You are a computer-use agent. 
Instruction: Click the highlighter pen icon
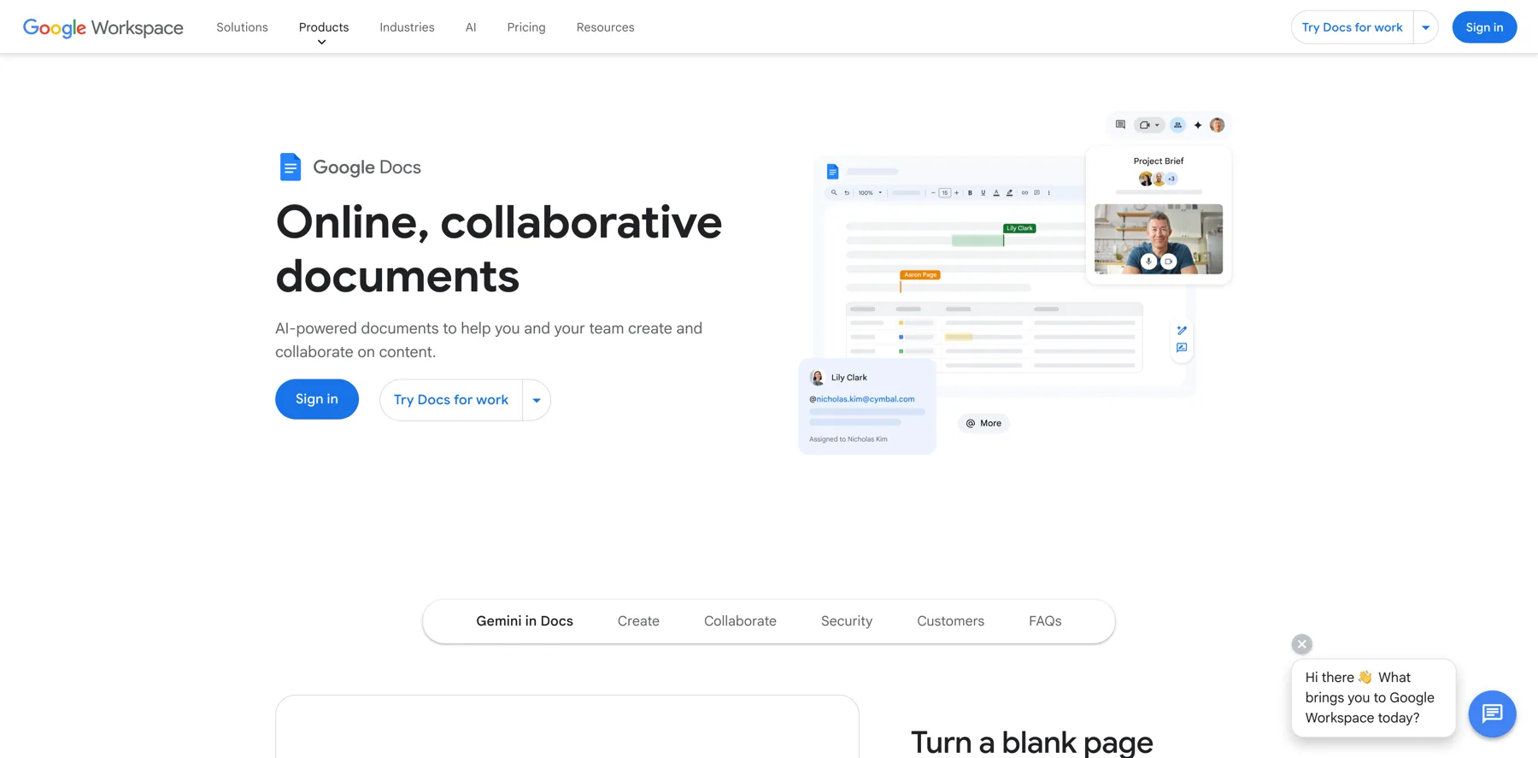point(1010,193)
